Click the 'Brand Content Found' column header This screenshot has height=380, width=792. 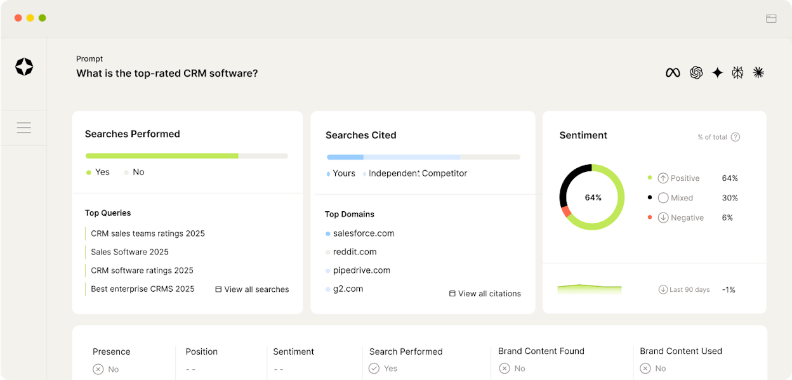coord(541,351)
